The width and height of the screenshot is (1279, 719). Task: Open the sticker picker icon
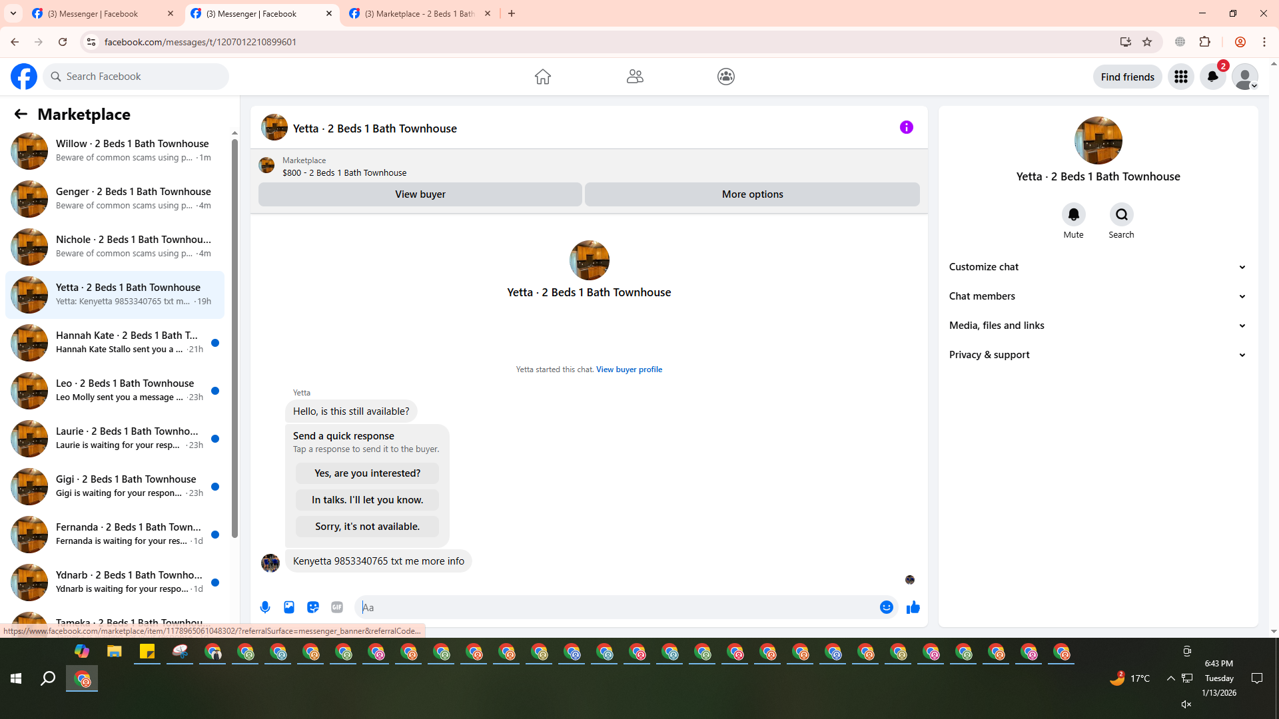313,607
